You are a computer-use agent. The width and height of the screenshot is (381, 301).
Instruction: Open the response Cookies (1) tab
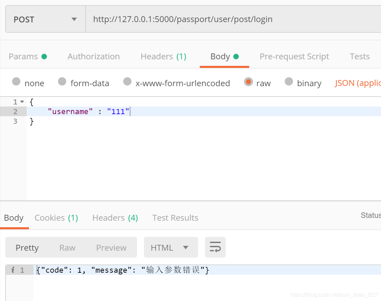(x=56, y=218)
